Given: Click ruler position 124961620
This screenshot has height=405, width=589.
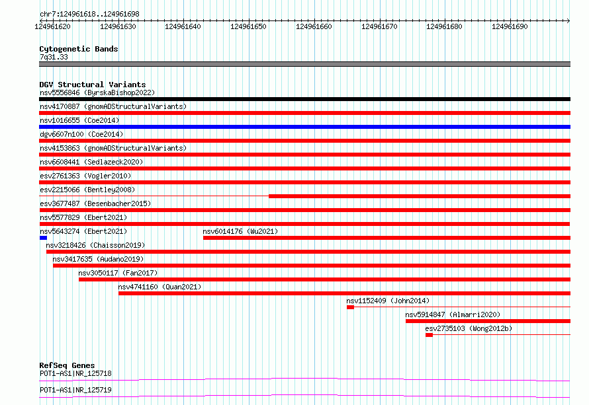Looking at the screenshot, I should 52,26.
